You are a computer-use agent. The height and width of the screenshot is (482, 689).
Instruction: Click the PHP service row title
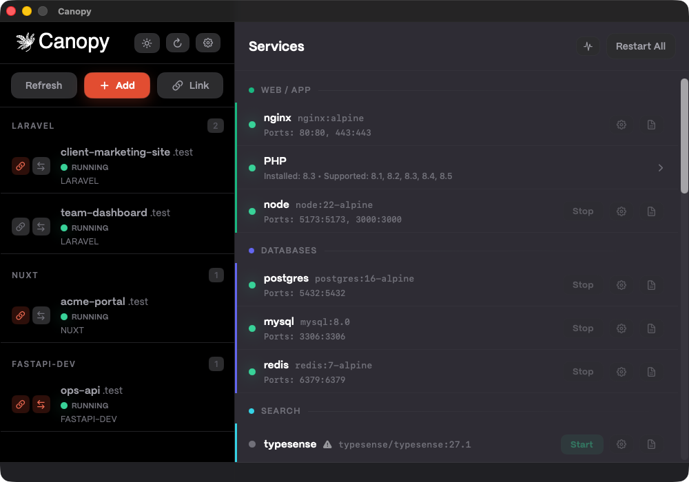pos(275,161)
